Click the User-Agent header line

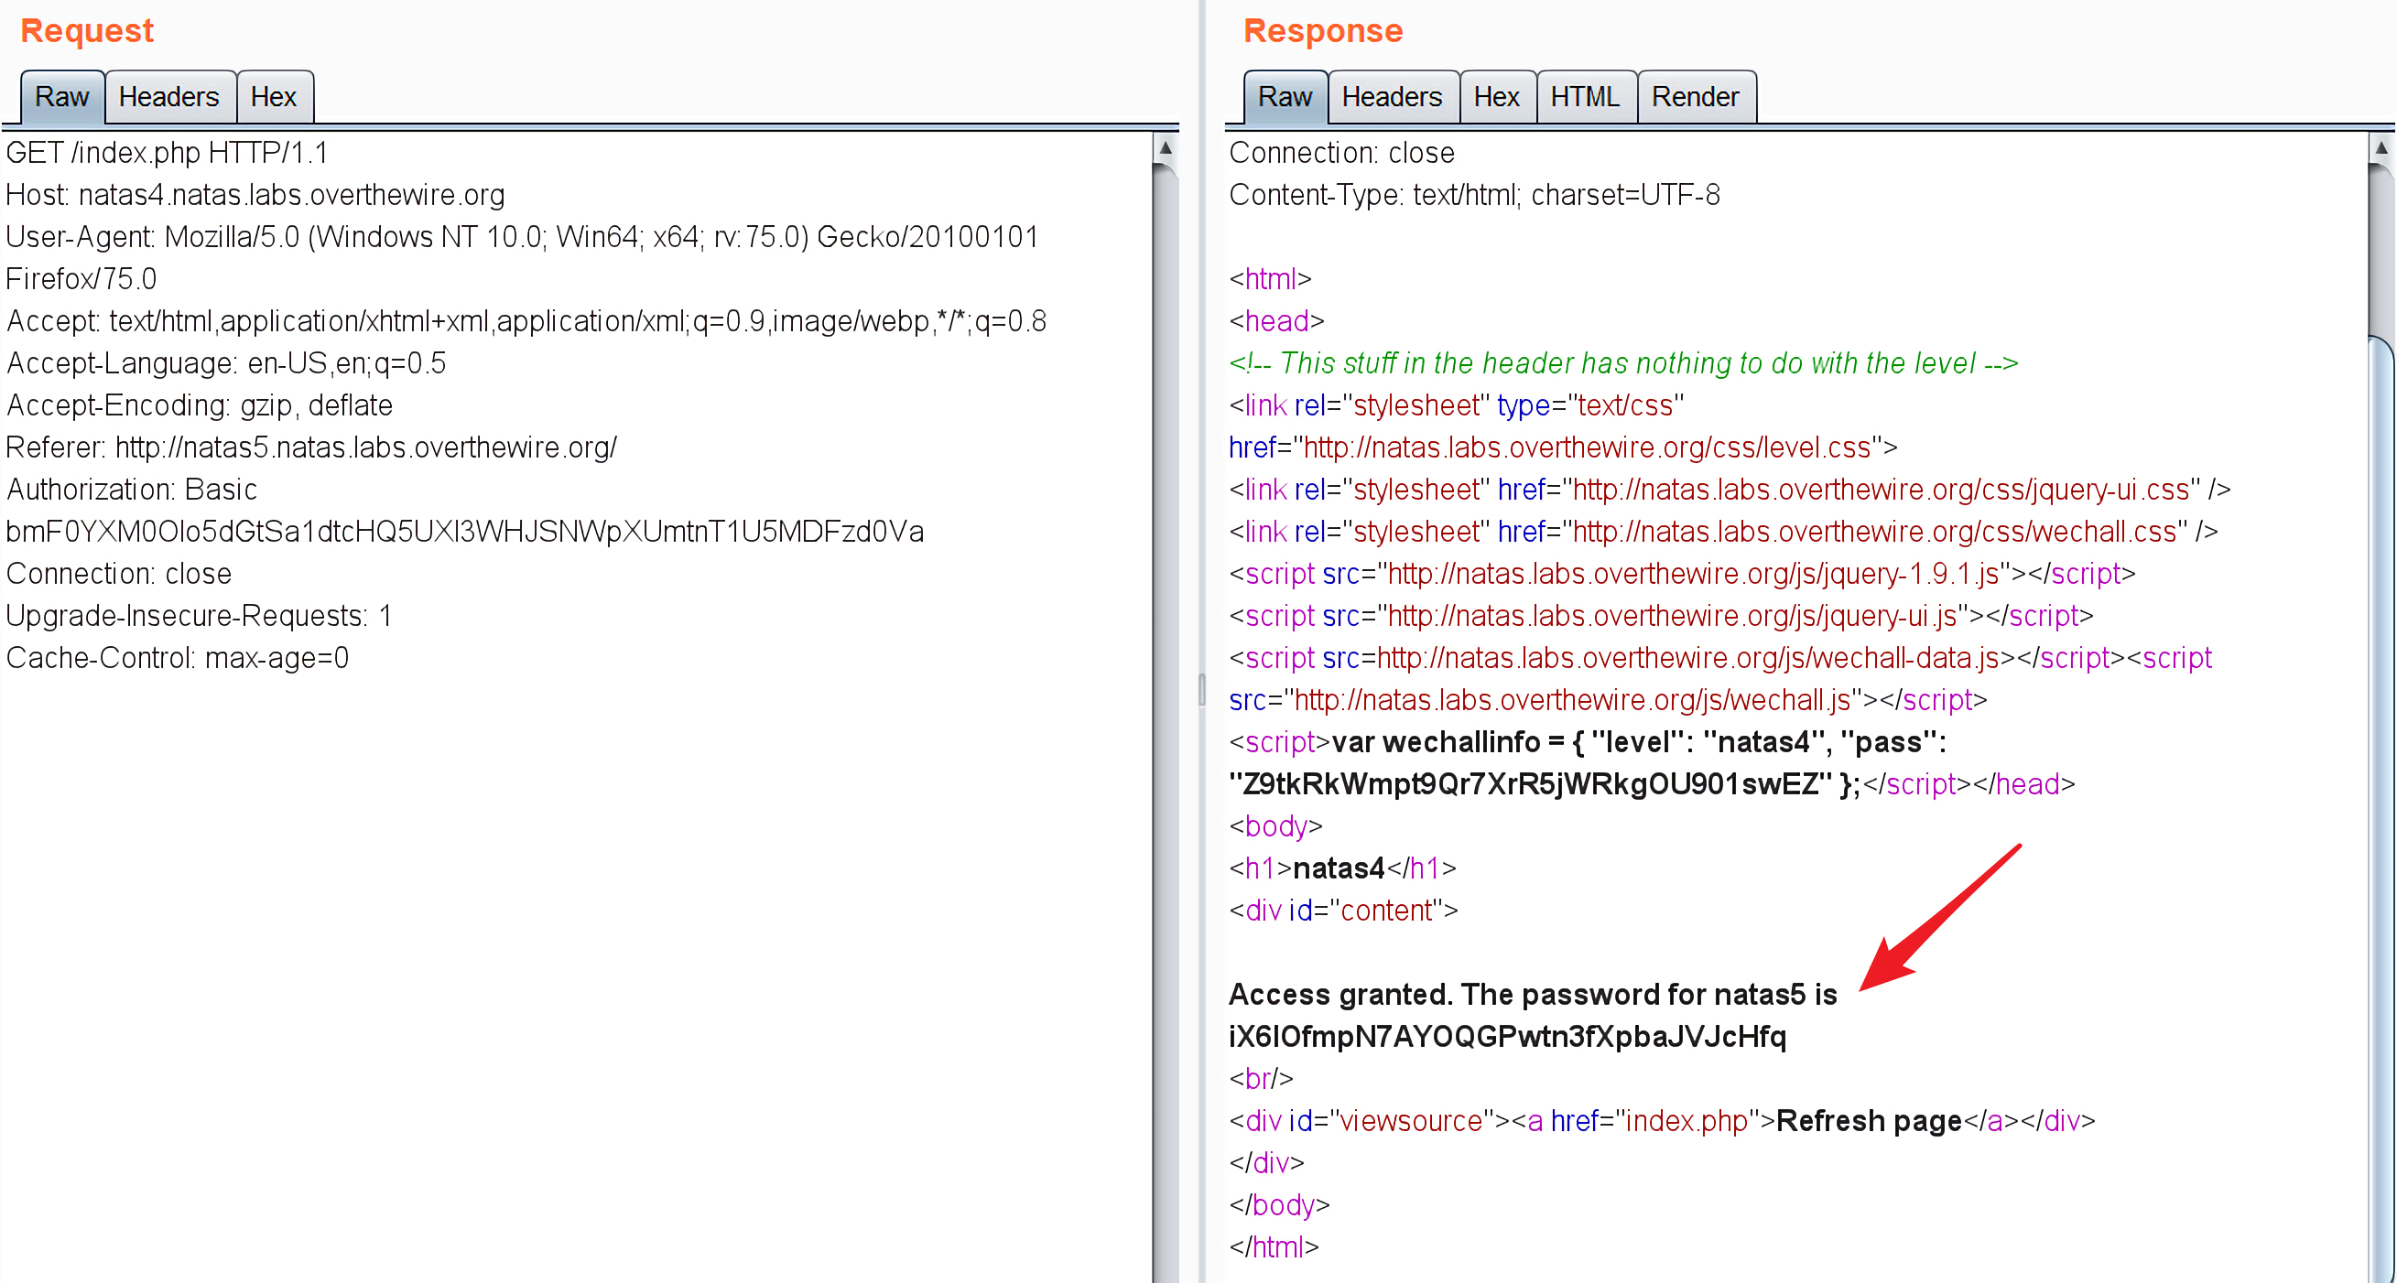pyautogui.click(x=522, y=237)
